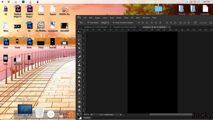Viewport: 213px width, 120px height.
Task: Select the Path Selection tool
Action: pyautogui.click(x=79, y=98)
